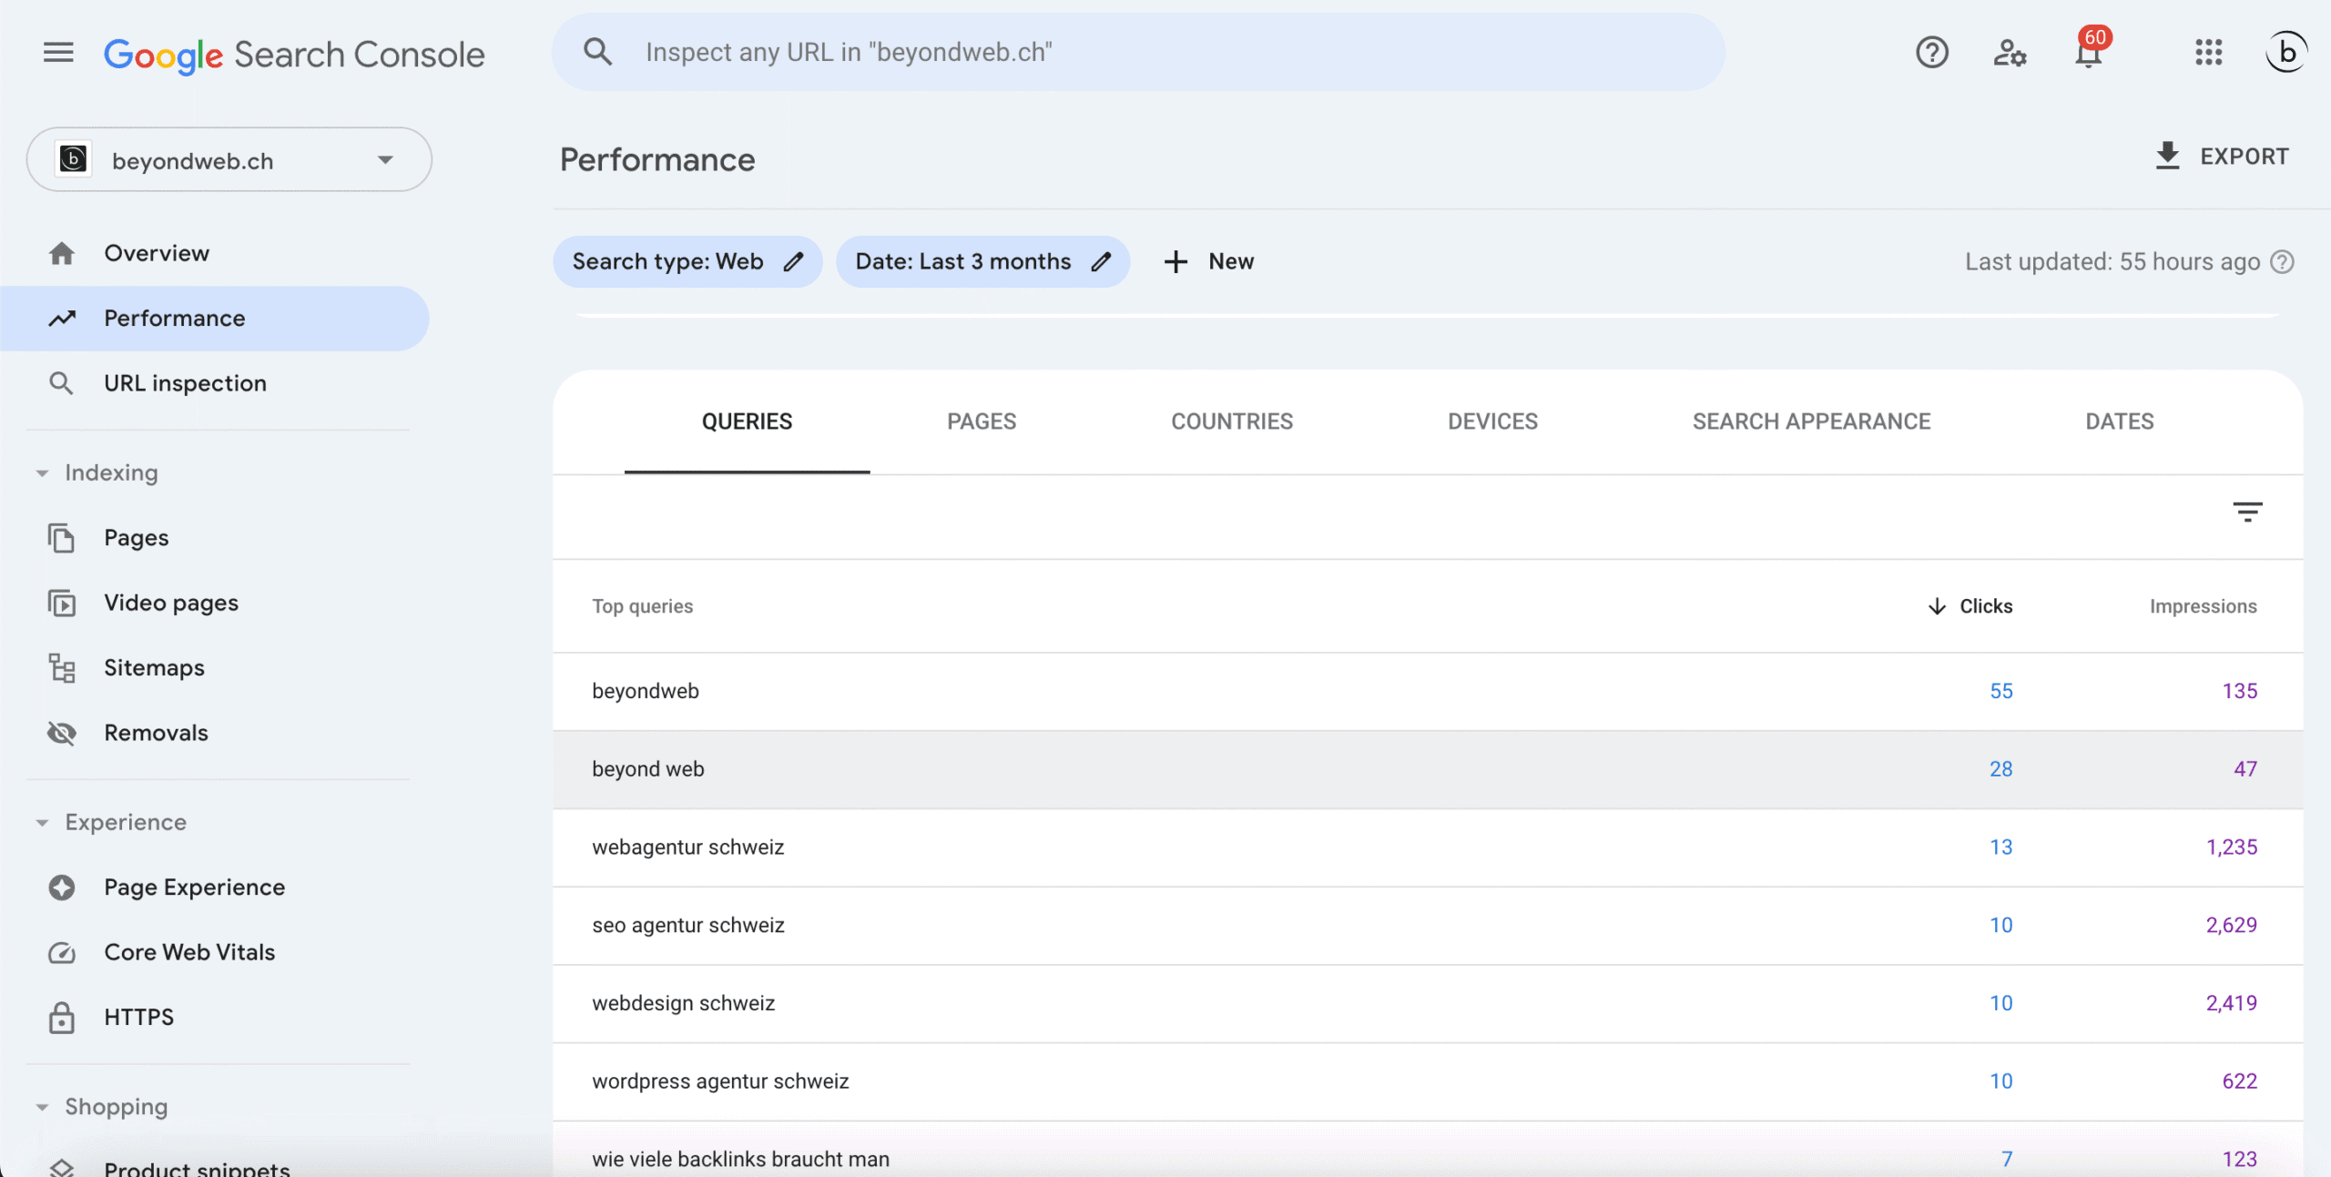
Task: Switch to the Search Appearance tab
Action: 1811,421
